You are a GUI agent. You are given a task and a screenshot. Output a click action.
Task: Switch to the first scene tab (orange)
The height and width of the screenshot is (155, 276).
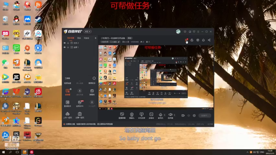coord(71,38)
